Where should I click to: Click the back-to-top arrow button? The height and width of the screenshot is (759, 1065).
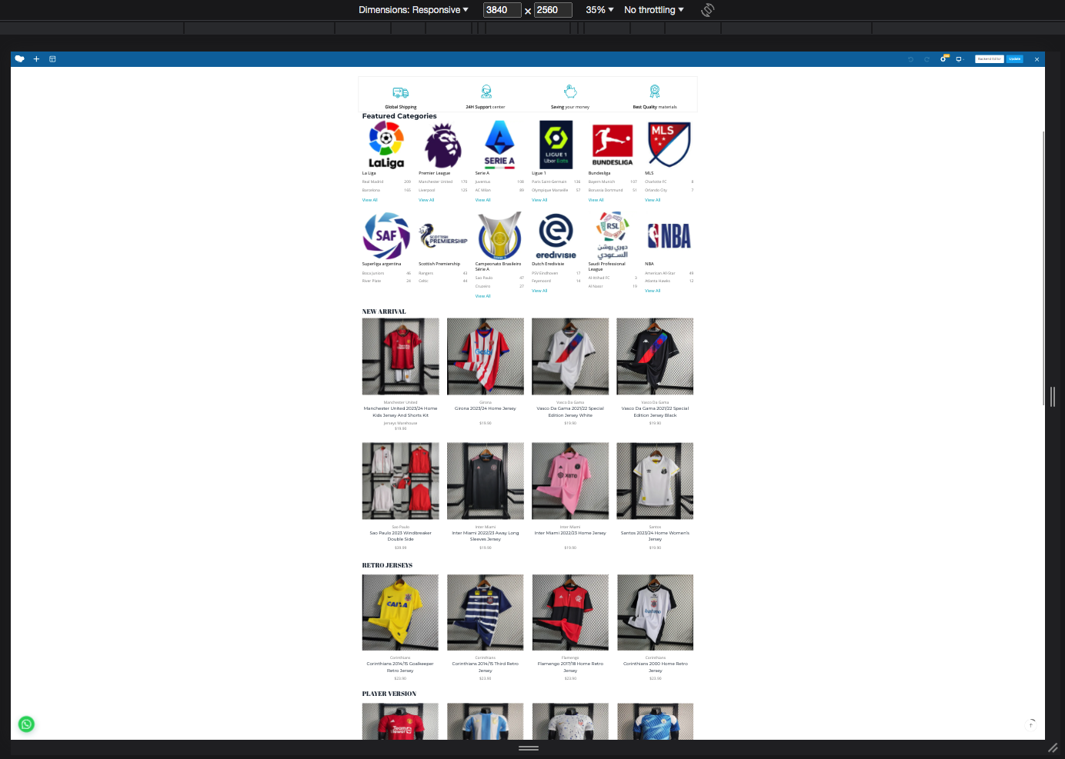1031,724
